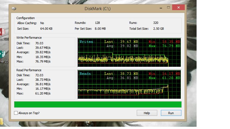Screen dimensions: 230x129
Task: Click the Rounds value 128
Action: 97,23
